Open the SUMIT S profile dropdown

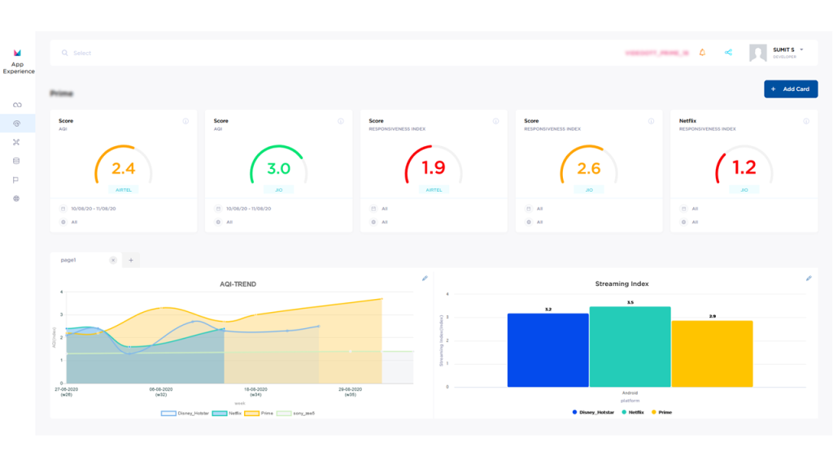[786, 50]
